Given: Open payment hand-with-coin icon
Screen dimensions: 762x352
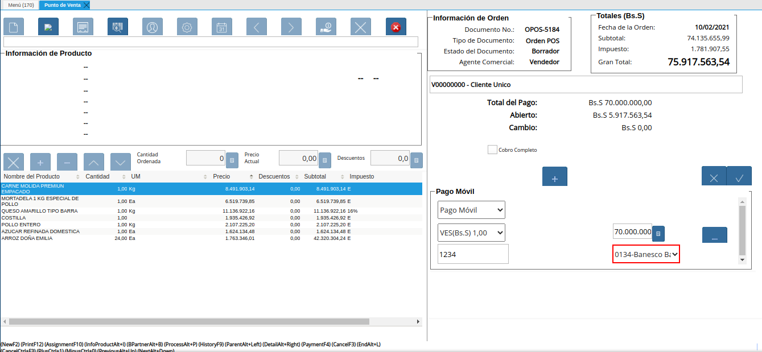Looking at the screenshot, I should [326, 27].
